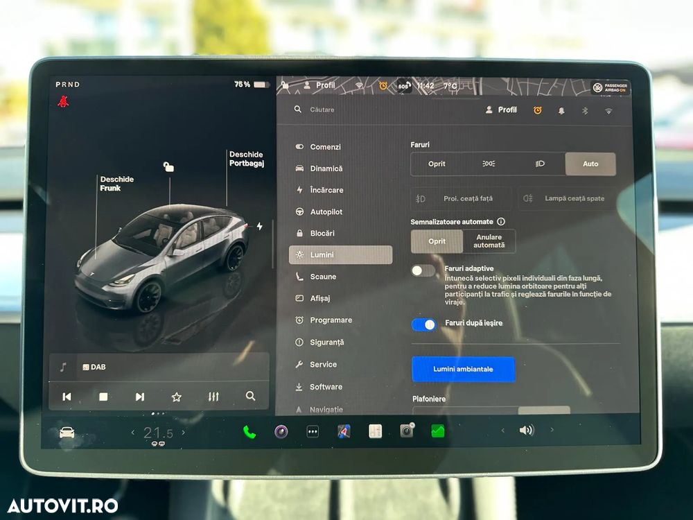
Task: Tap the passenger airbag indicator
Action: tap(611, 87)
